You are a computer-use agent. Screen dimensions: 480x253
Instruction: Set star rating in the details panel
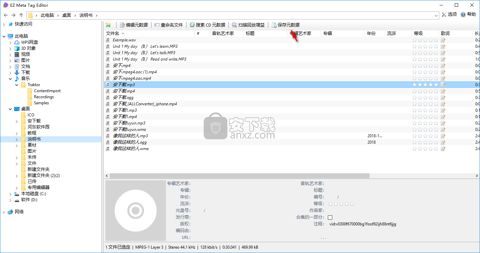pos(341,204)
